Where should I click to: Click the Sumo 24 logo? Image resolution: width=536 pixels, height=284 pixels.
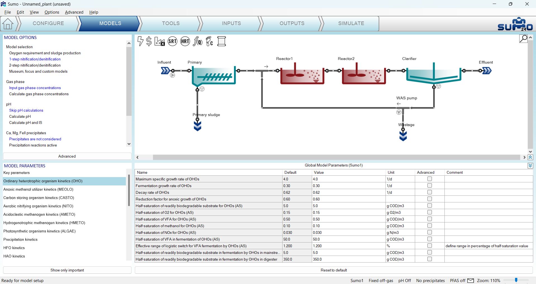pos(515,24)
